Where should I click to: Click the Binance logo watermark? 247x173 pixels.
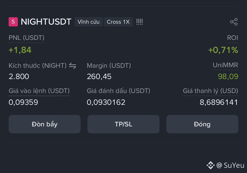(x=210, y=165)
